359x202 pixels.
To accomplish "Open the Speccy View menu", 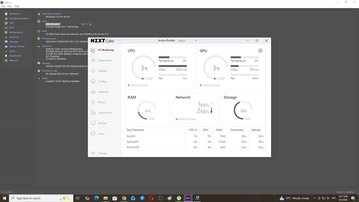I will (x=10, y=6).
